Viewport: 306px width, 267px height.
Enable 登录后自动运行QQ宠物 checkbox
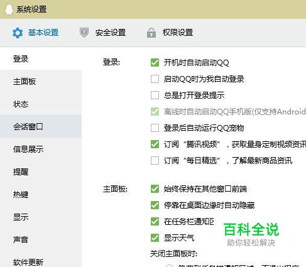155,128
